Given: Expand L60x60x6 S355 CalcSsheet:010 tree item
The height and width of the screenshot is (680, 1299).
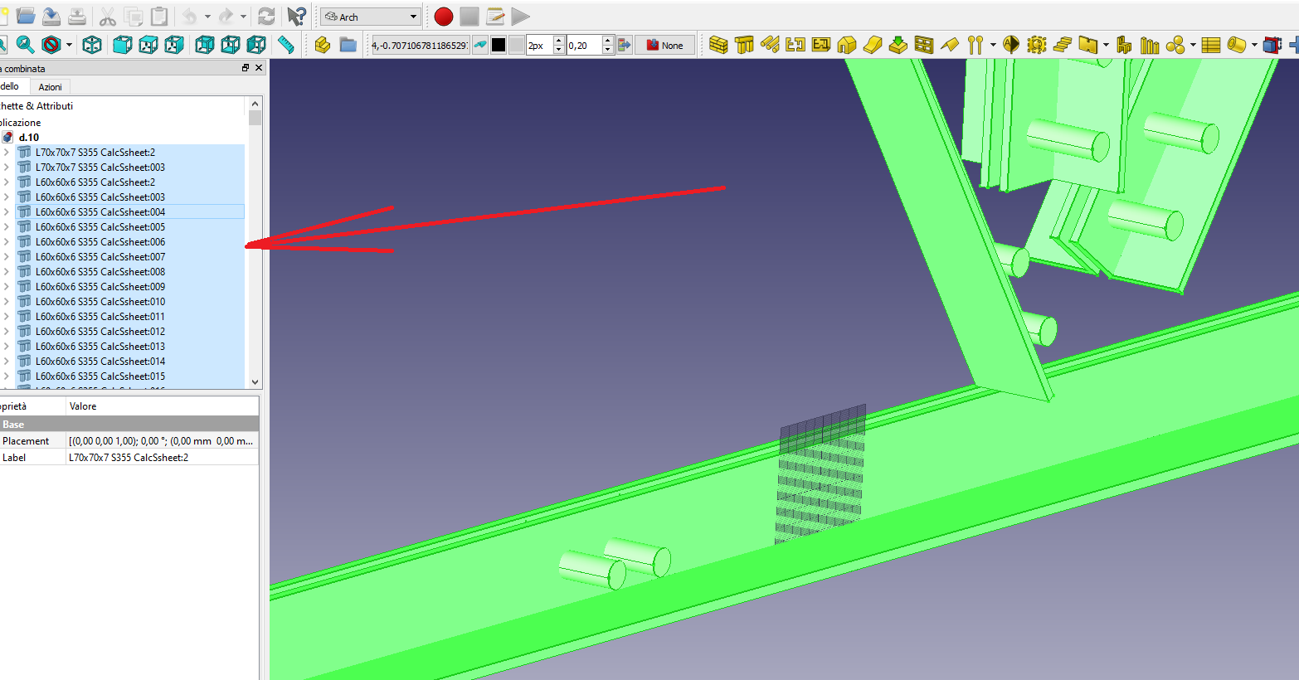Looking at the screenshot, I should [x=7, y=302].
